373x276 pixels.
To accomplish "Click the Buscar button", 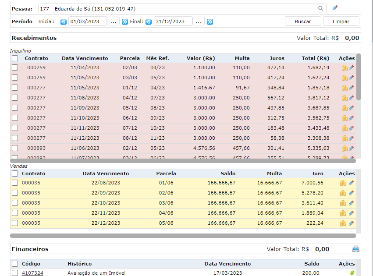I will [x=303, y=21].
